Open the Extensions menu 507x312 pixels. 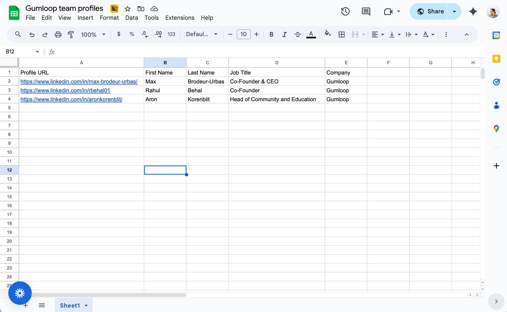(180, 18)
